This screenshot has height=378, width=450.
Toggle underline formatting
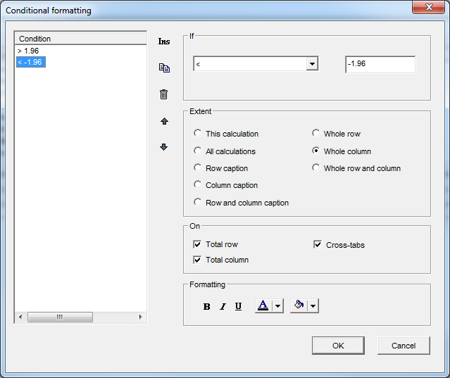point(238,306)
